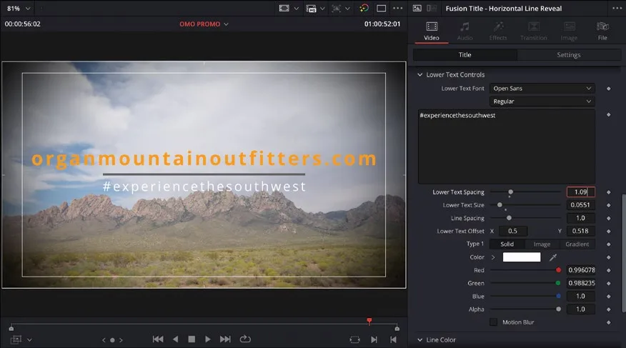Switch to the Image inspector tab
Image resolution: width=626 pixels, height=348 pixels.
pos(569,31)
